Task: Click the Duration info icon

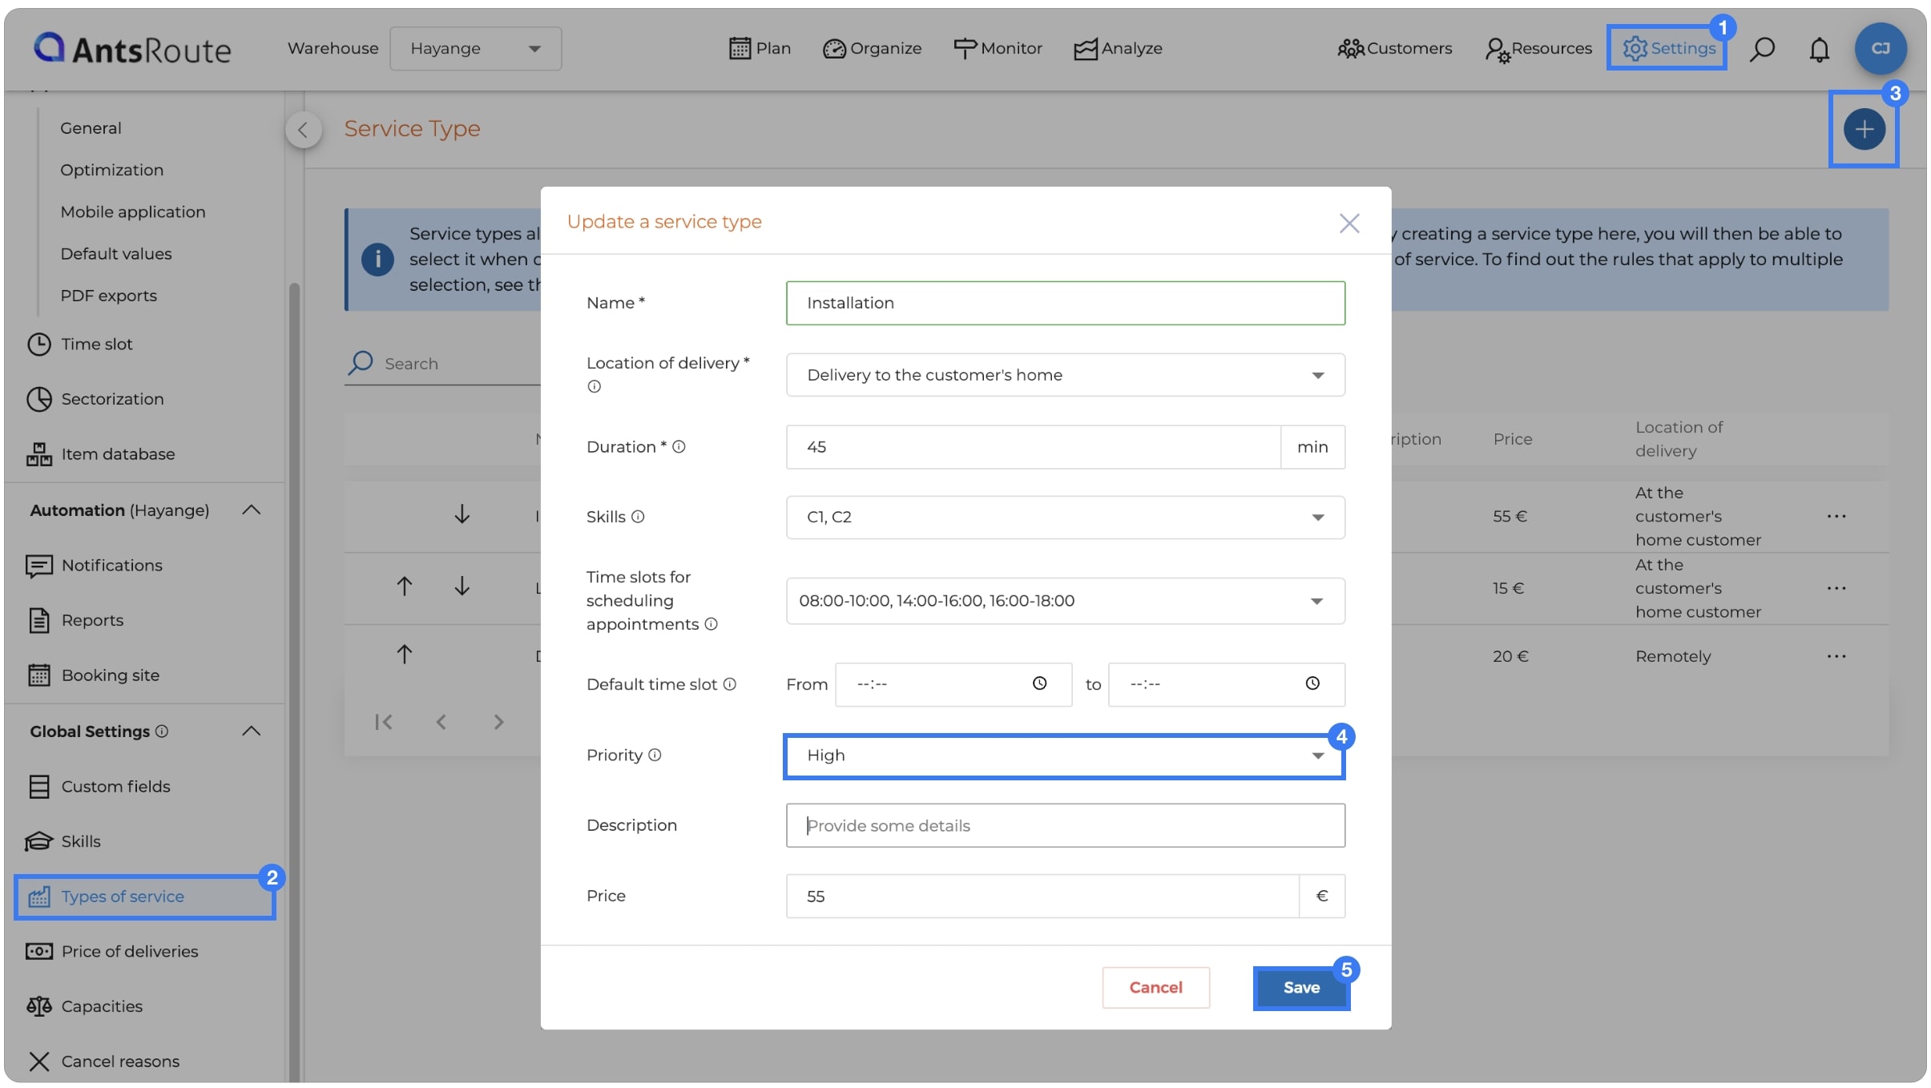Action: [679, 447]
